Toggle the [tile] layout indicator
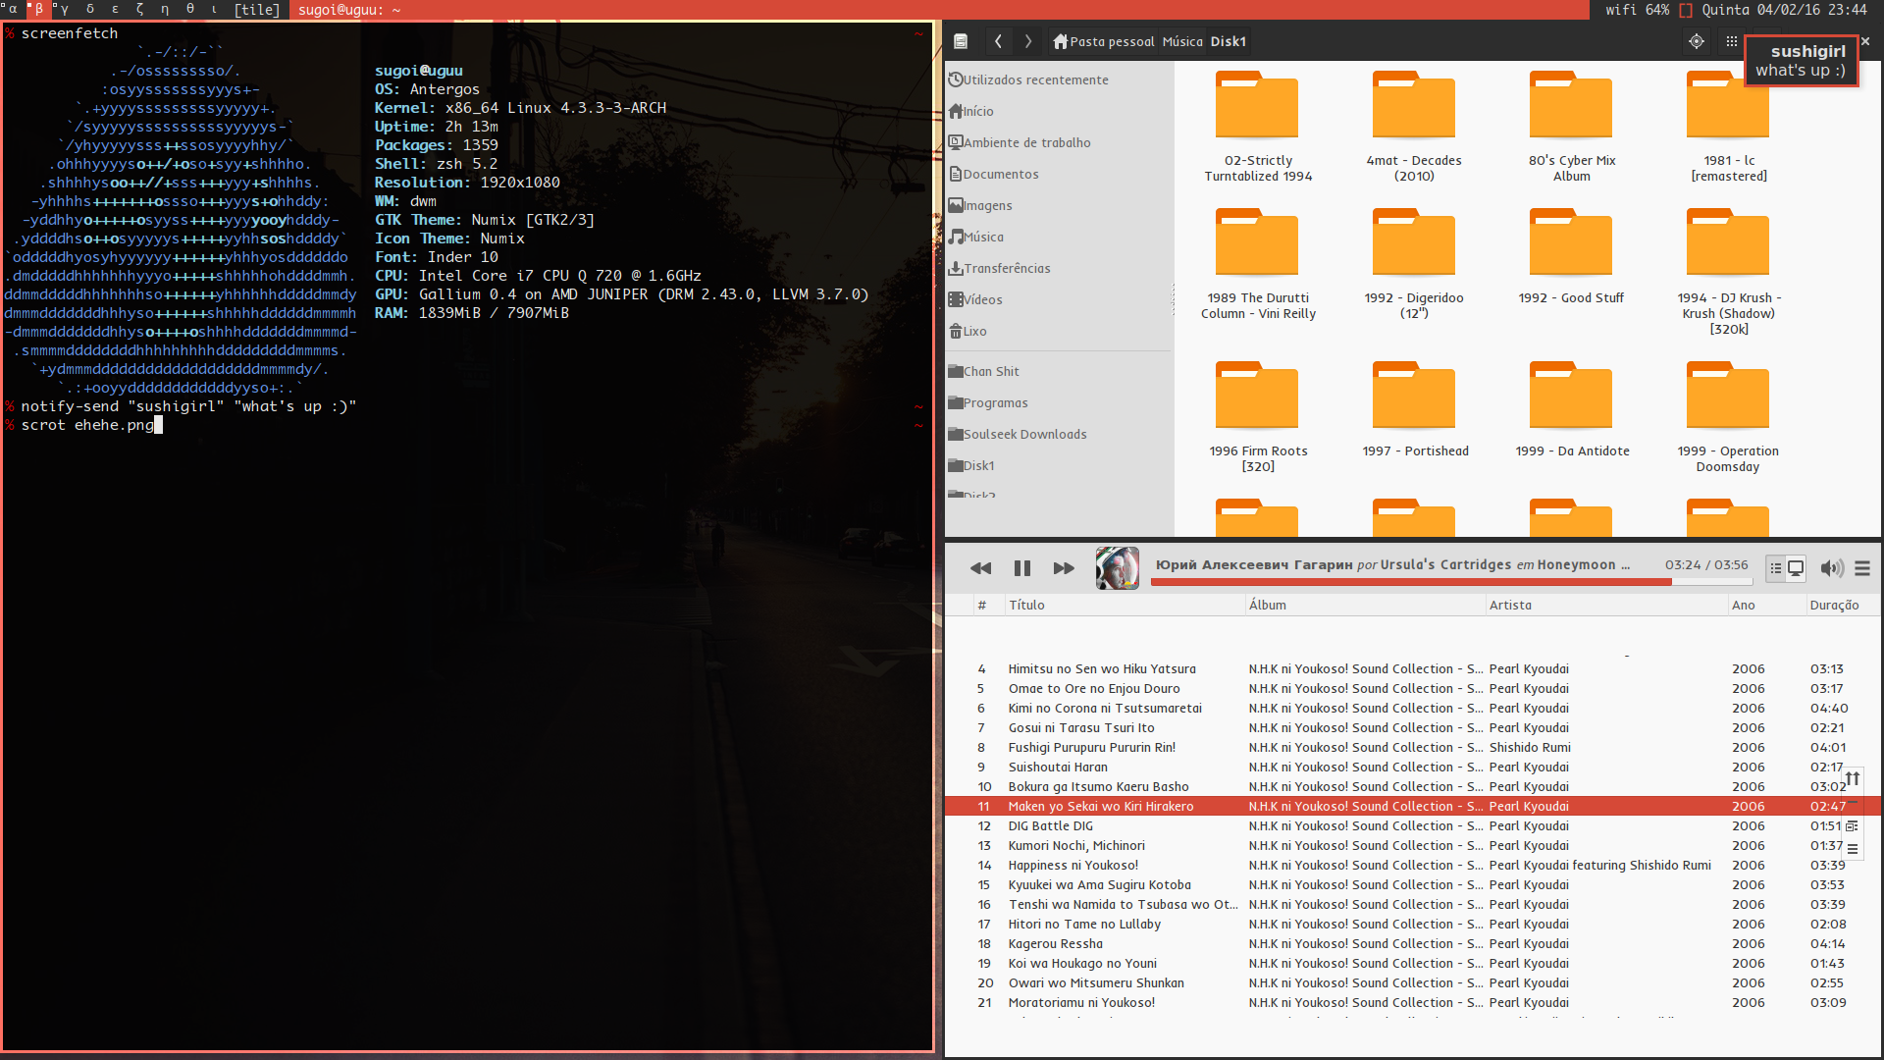Image resolution: width=1884 pixels, height=1060 pixels. [257, 10]
